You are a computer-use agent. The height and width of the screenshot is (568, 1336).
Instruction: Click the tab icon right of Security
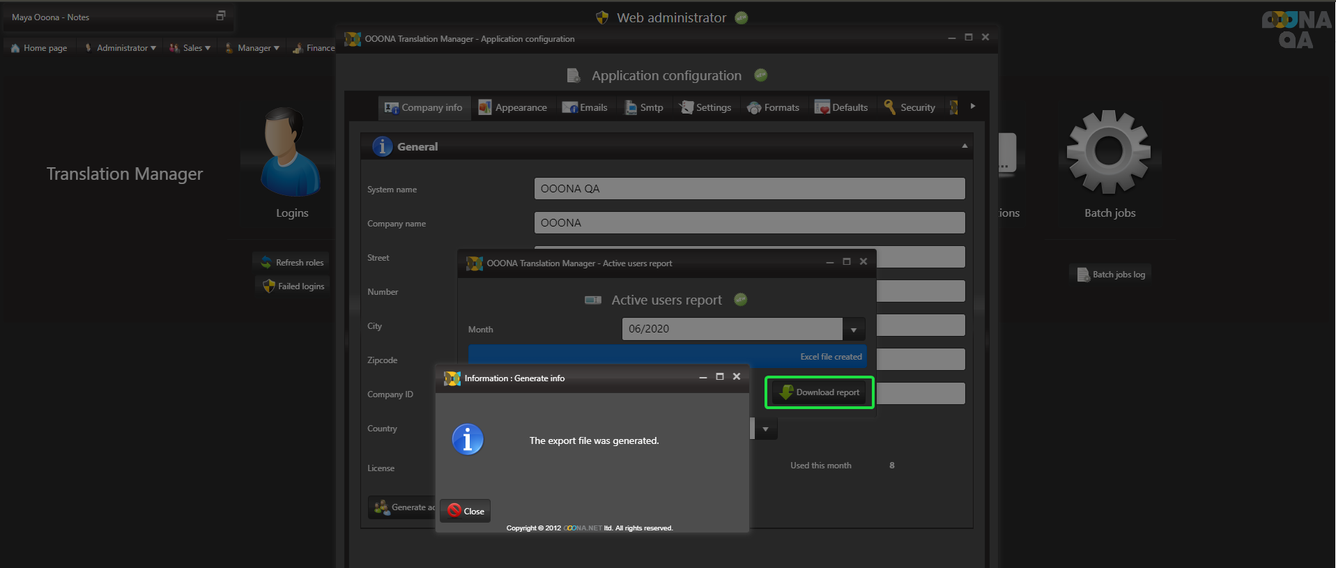click(x=953, y=107)
